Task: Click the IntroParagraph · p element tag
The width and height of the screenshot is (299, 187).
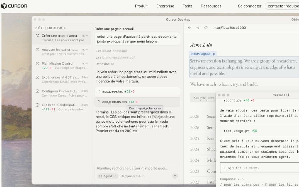Action: pyautogui.click(x=203, y=54)
